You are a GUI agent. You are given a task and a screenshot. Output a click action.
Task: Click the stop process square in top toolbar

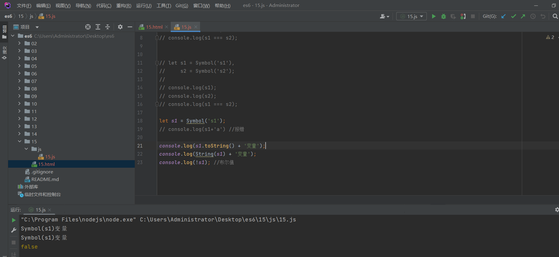click(x=473, y=16)
